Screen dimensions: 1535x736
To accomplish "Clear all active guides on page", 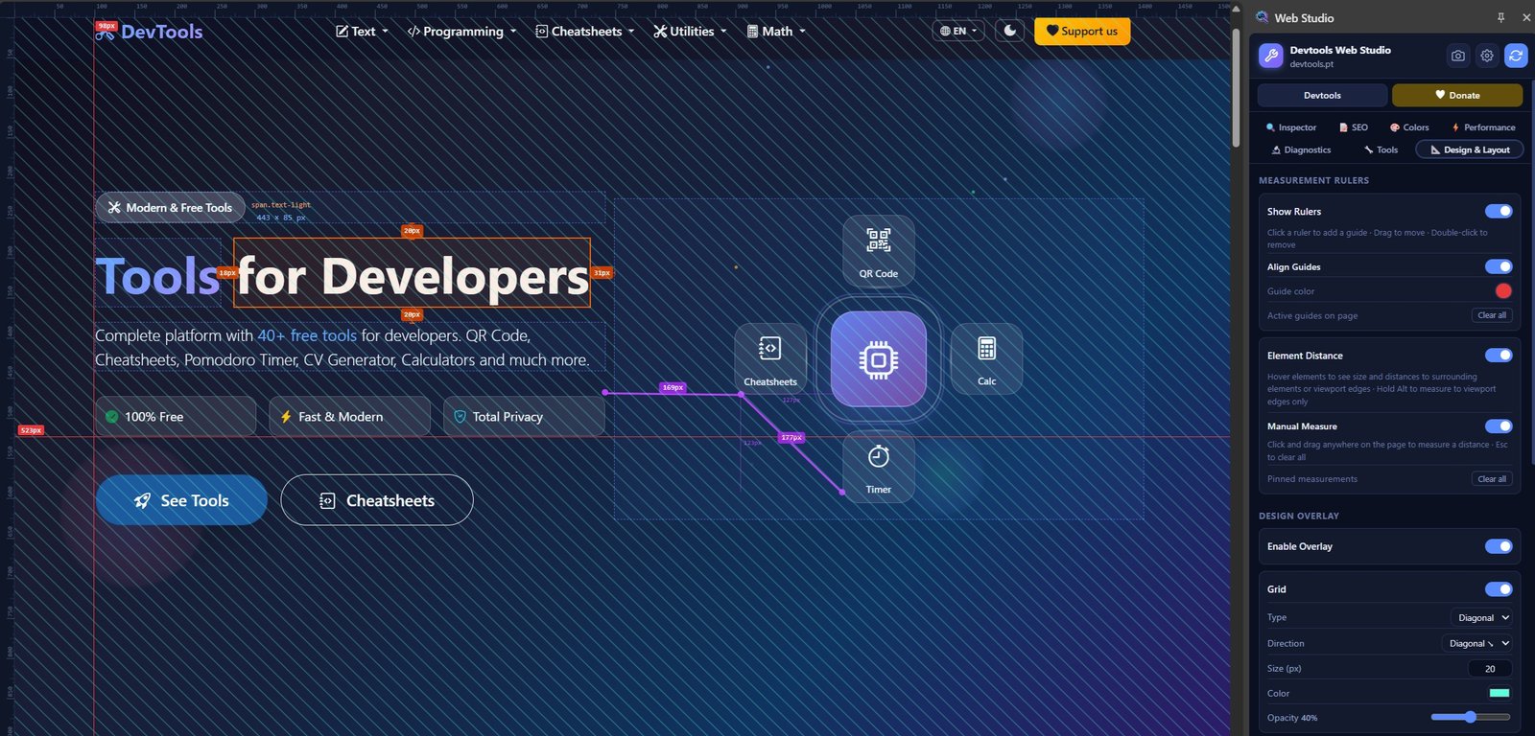I will [x=1492, y=315].
